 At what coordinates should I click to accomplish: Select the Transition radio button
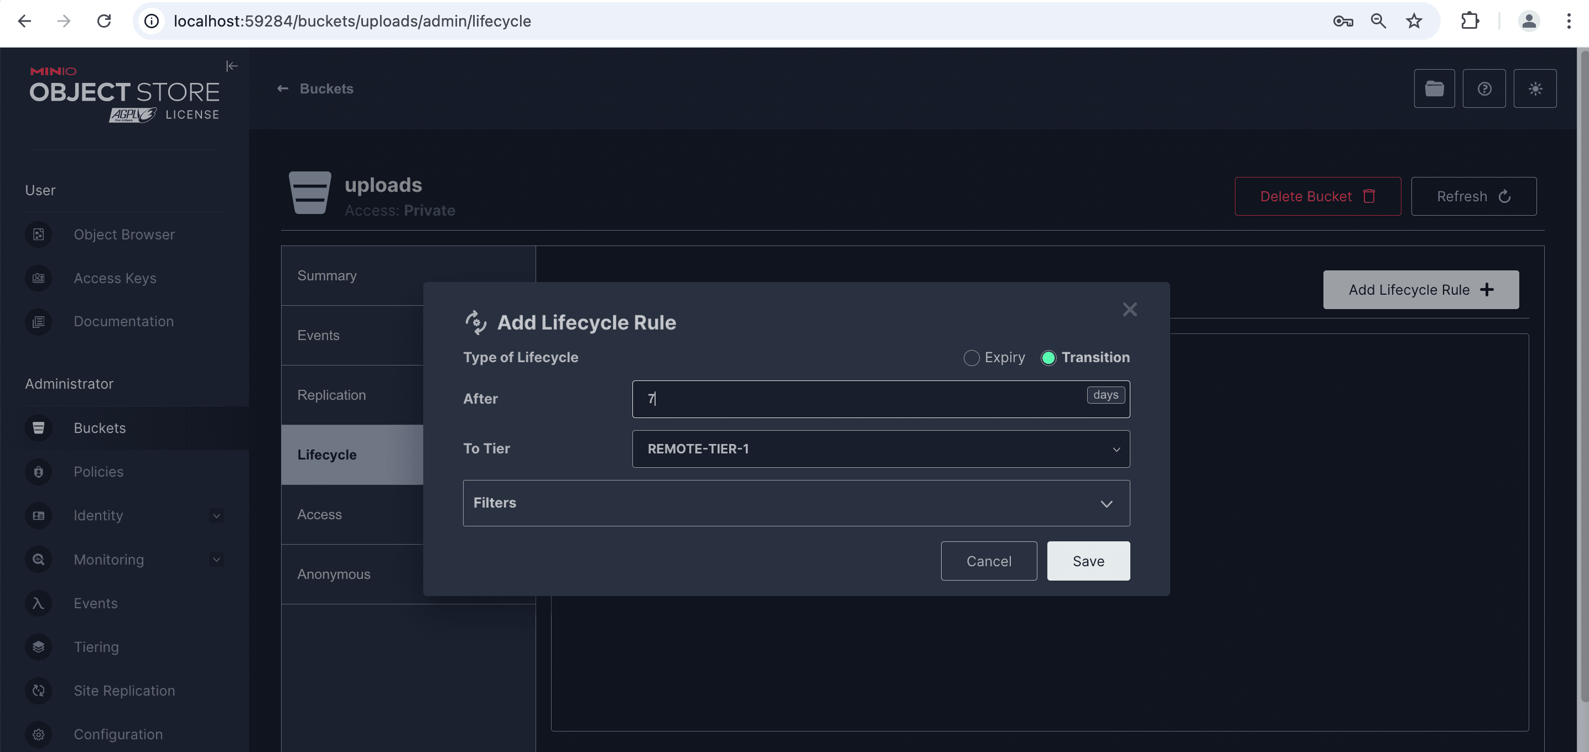pos(1048,357)
